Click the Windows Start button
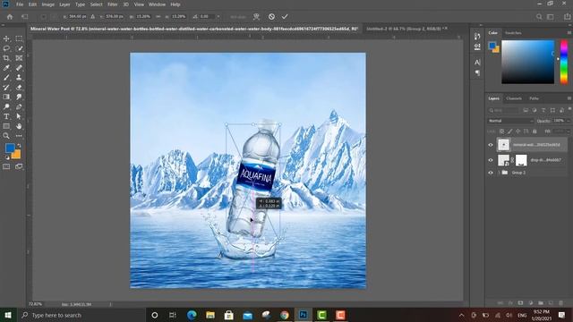This screenshot has width=573, height=322. coord(8,315)
